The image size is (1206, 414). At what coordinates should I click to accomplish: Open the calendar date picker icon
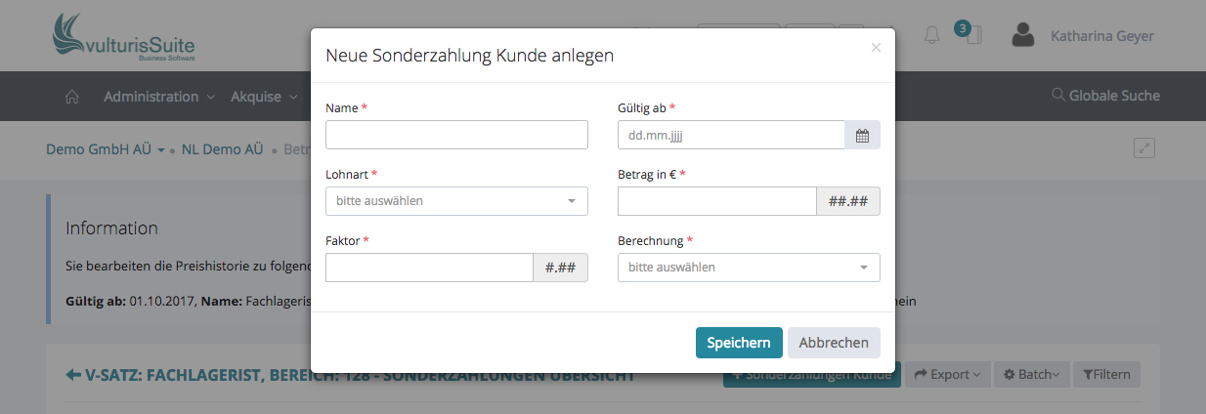[x=862, y=136]
